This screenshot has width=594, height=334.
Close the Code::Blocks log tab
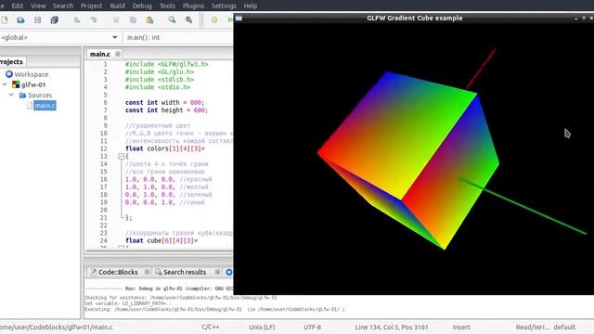pyautogui.click(x=147, y=272)
